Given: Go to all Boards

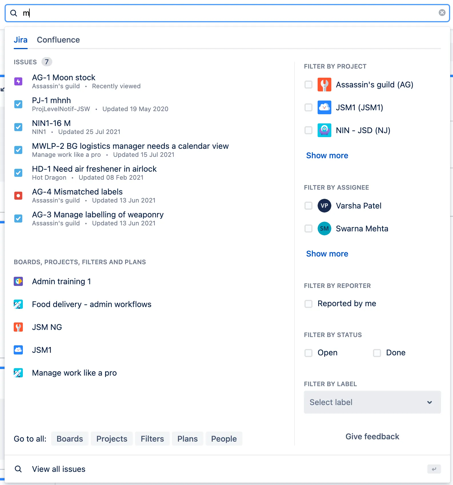Looking at the screenshot, I should pos(70,439).
